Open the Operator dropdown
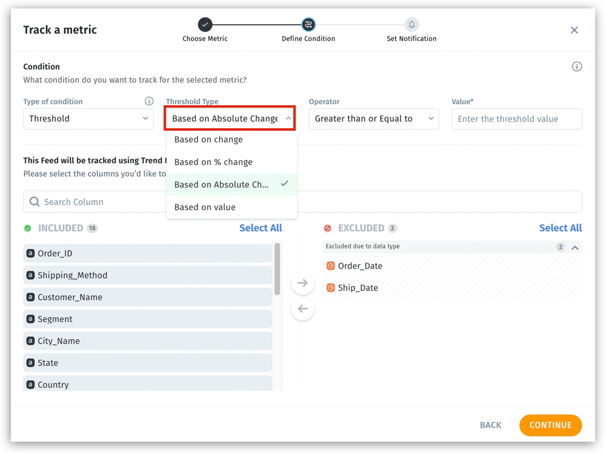Screen dimensions: 606x455 pos(374,119)
